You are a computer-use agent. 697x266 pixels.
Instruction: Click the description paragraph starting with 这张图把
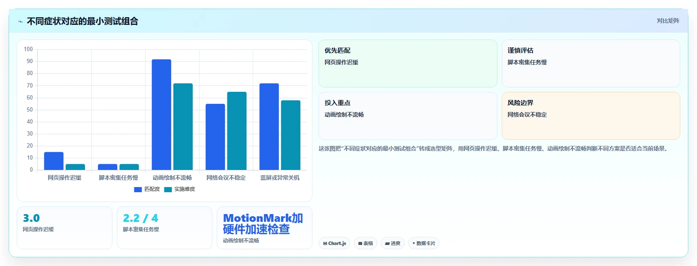click(494, 148)
